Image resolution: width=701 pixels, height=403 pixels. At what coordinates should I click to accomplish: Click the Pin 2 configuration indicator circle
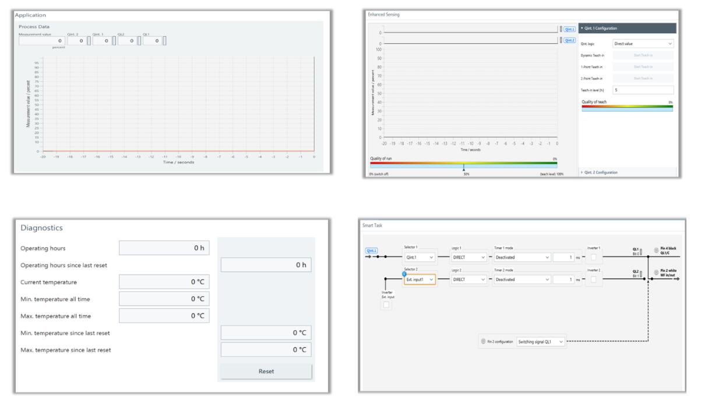[x=483, y=342]
